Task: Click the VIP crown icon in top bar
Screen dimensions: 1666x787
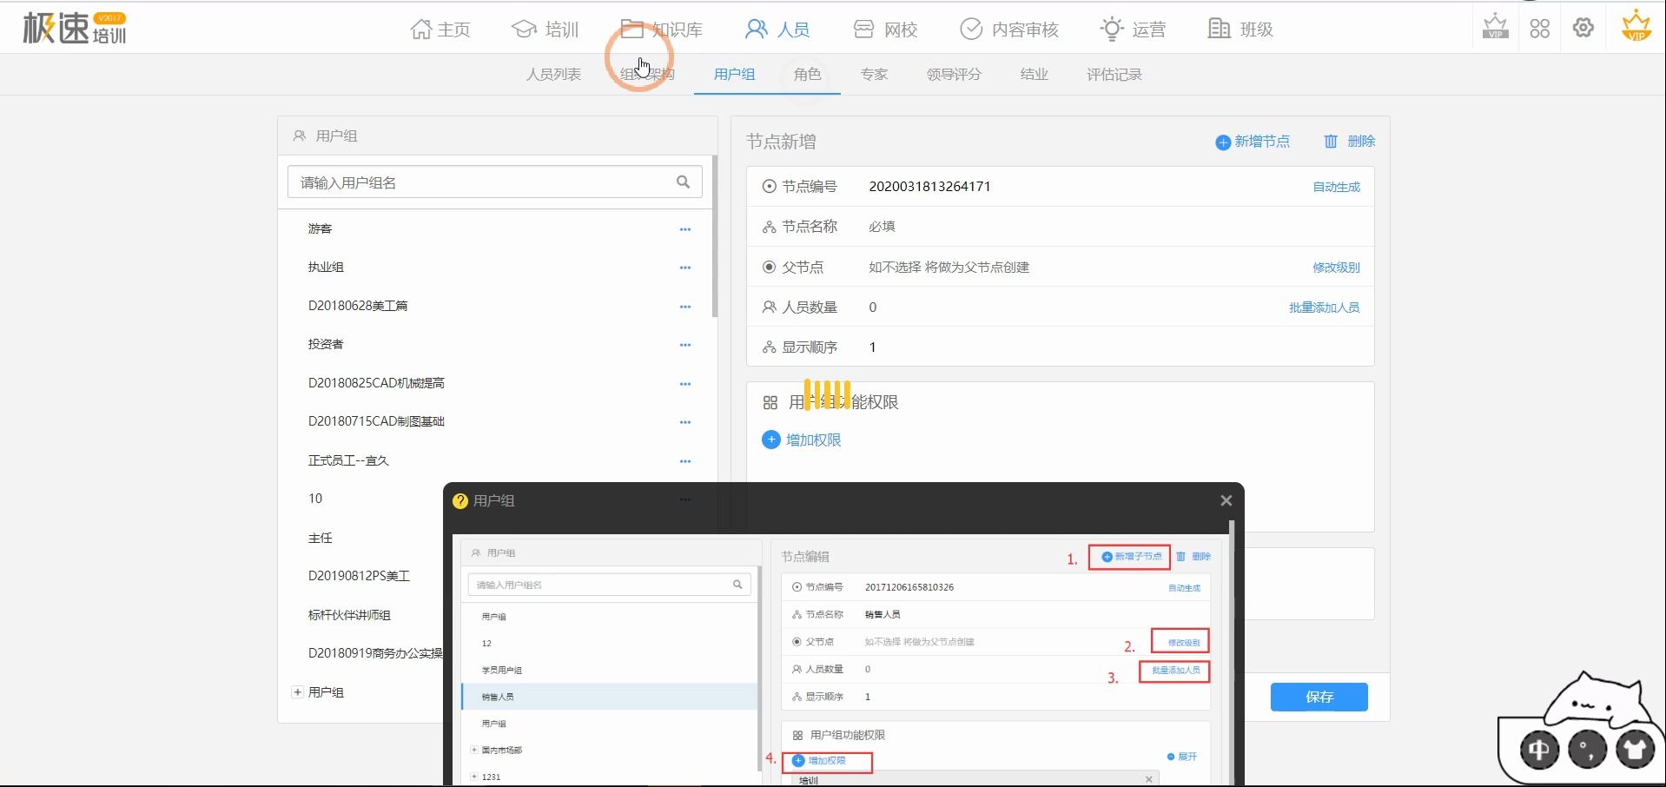Action: click(x=1493, y=26)
